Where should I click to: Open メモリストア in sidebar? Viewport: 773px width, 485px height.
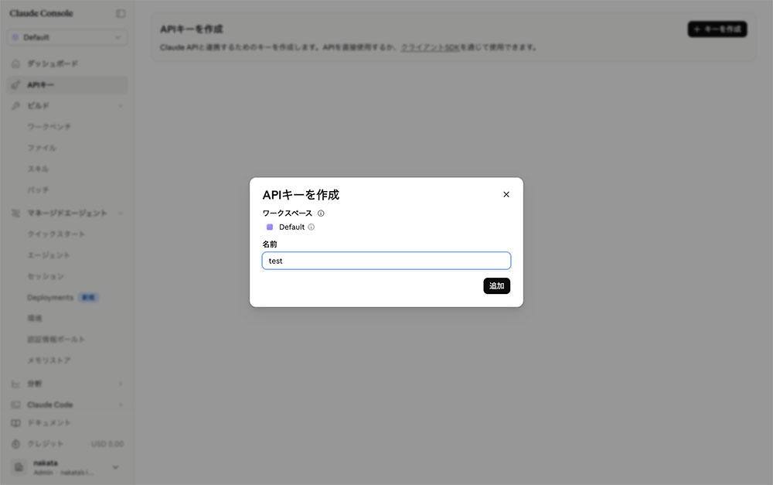[49, 360]
